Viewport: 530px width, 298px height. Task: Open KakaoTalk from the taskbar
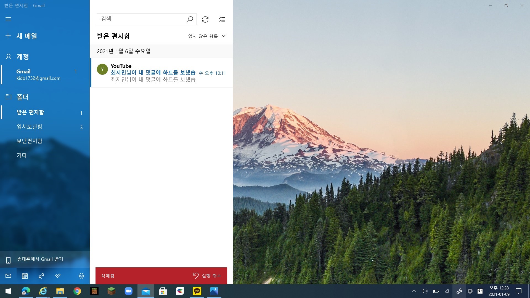pos(197,291)
